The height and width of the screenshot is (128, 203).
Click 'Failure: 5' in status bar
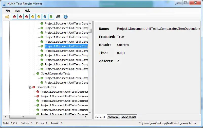pos(27,123)
